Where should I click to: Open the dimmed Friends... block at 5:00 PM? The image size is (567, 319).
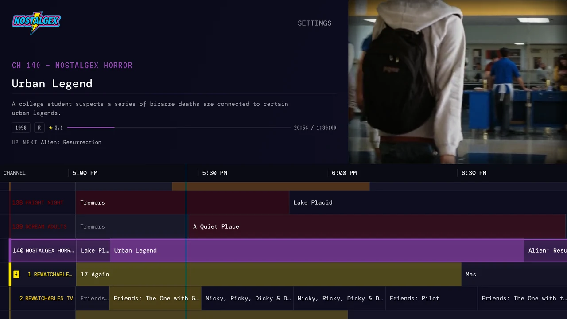coord(93,298)
